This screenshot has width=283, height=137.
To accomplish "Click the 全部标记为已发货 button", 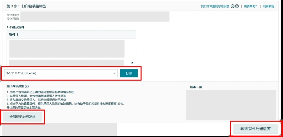I will (23, 117).
